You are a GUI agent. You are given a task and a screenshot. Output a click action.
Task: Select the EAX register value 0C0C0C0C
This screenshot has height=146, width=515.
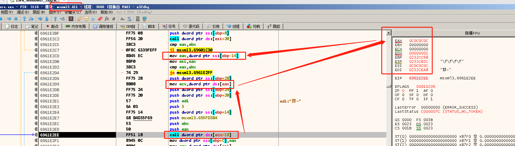click(419, 41)
